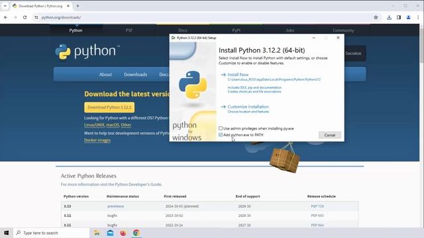This screenshot has width=424, height=238.
Task: Open the PEP 693 release schedule link
Action: point(317,216)
